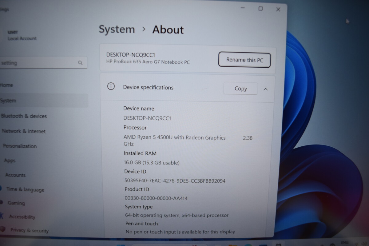Click the Rename this PC button
Image resolution: width=369 pixels, height=246 pixels.
pyautogui.click(x=244, y=60)
